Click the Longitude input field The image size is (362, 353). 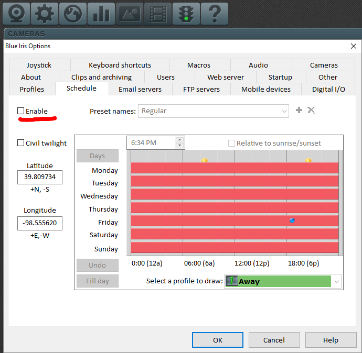[x=40, y=223]
